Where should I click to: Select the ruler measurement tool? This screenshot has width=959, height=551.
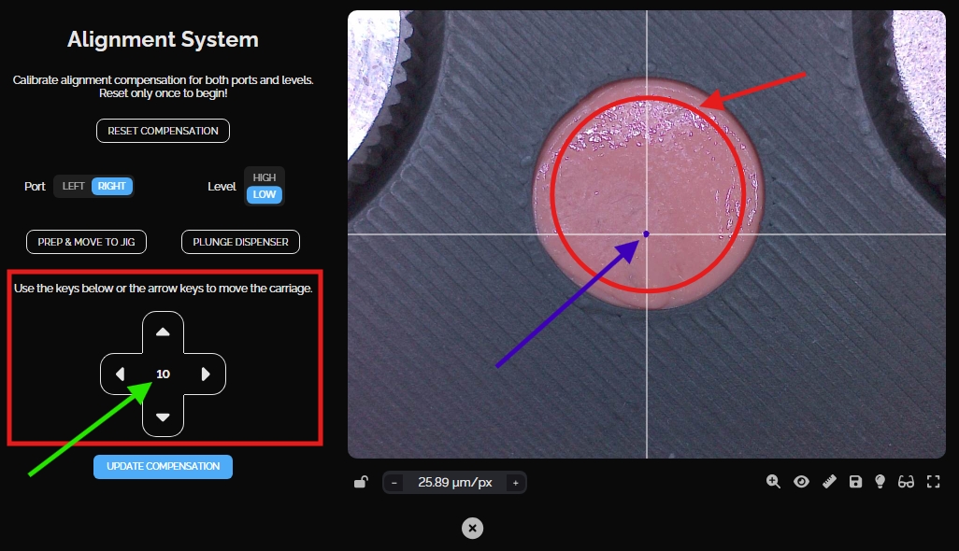(x=828, y=482)
